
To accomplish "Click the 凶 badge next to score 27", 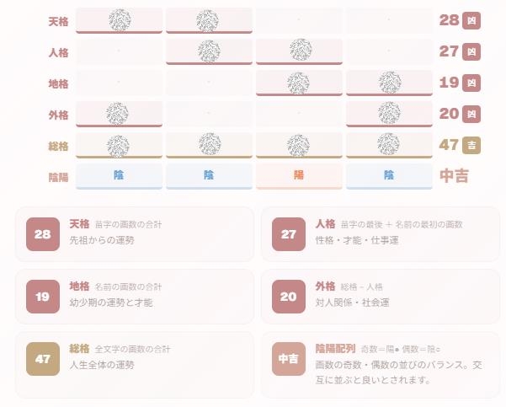I will [x=471, y=51].
